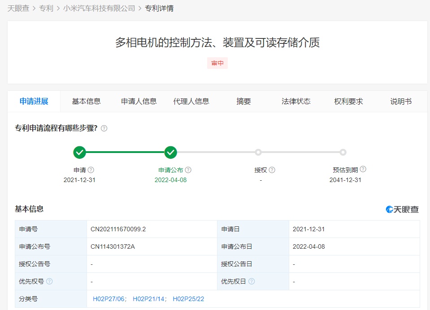
Task: Click the 授权公告号 label cell
Action: (51, 264)
